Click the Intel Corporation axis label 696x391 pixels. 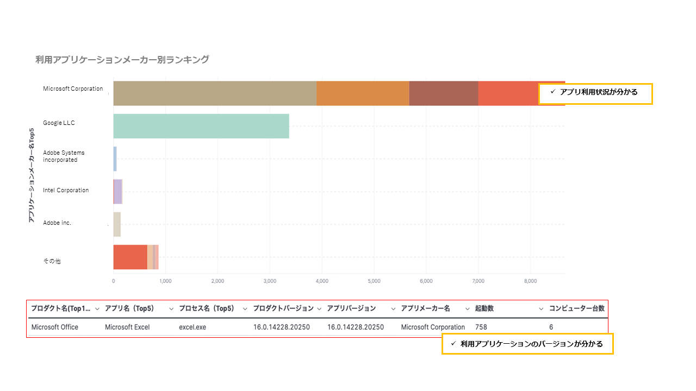pyautogui.click(x=66, y=190)
